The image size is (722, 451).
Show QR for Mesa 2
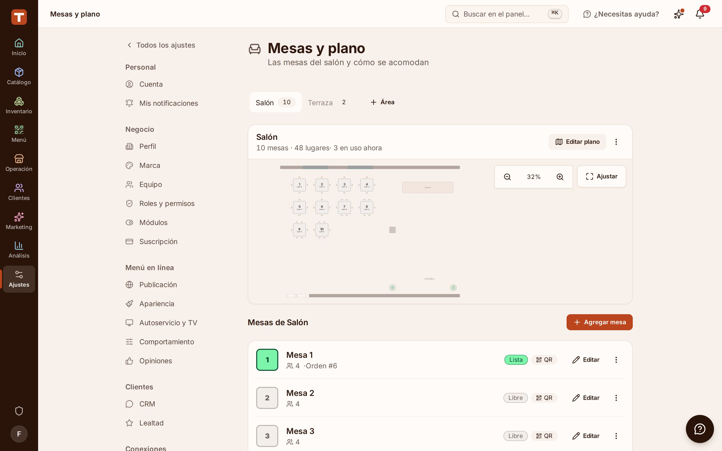544,398
